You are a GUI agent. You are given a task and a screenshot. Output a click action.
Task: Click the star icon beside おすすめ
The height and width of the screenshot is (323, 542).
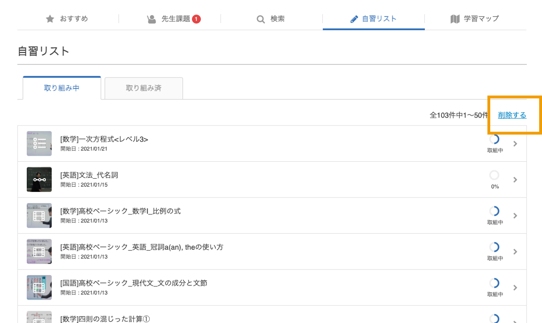point(50,19)
